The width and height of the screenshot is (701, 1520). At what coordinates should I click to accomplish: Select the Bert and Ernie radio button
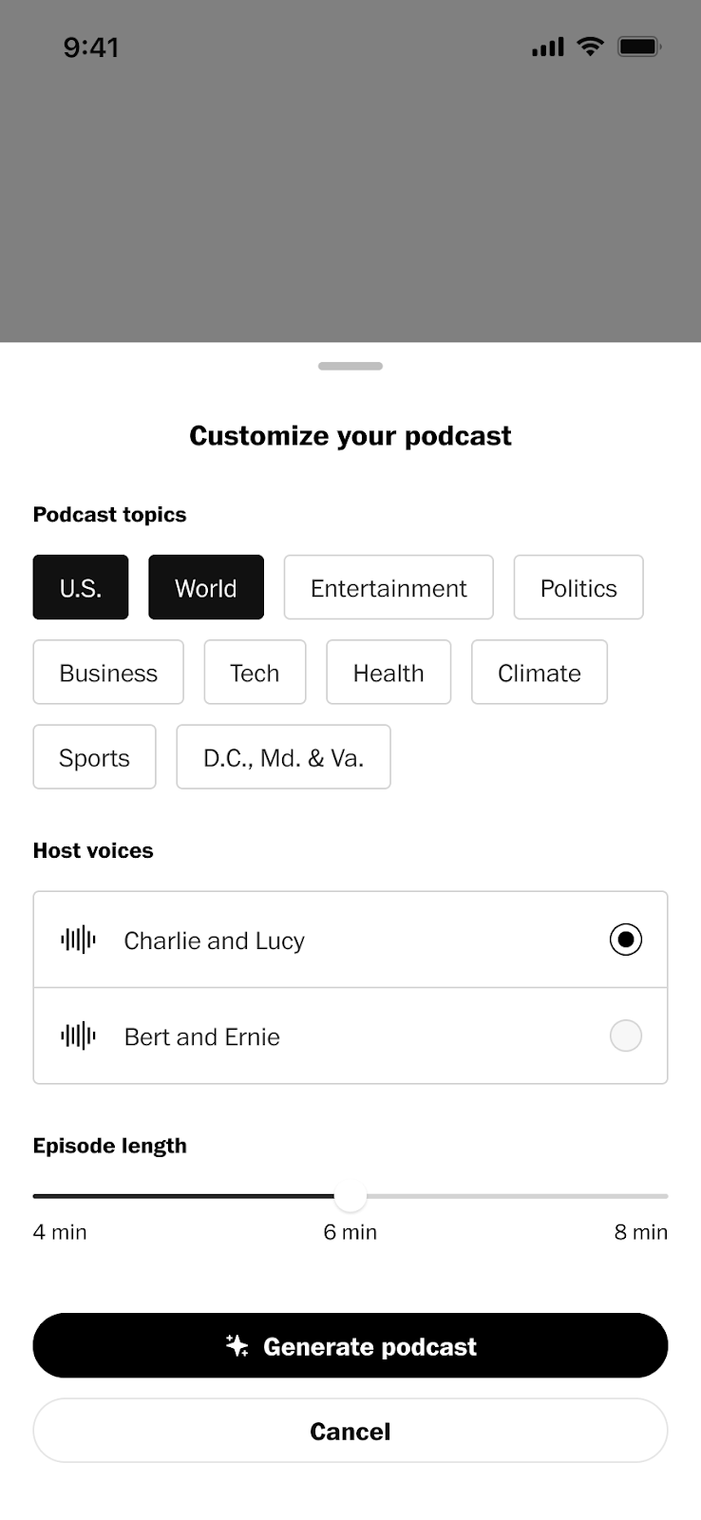click(x=625, y=1035)
